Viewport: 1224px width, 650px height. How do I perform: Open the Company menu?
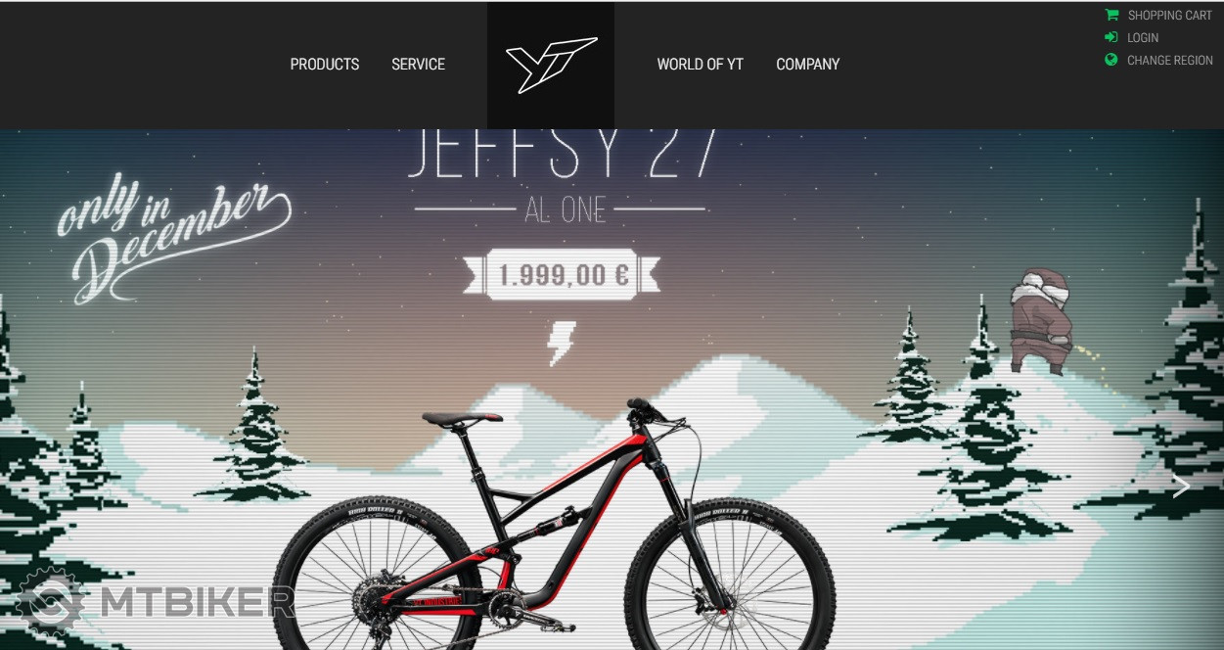808,65
